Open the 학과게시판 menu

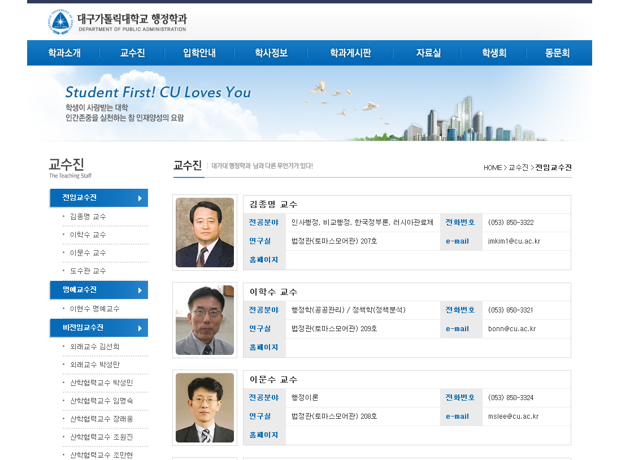click(350, 53)
